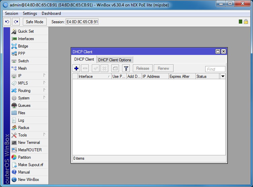Click the Status column header
Viewport: 253px width, 187px height.
pyautogui.click(x=208, y=76)
